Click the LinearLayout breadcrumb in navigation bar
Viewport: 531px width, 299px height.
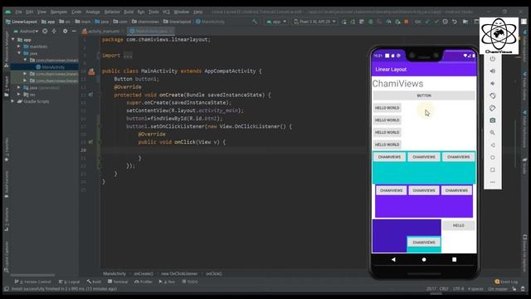(x=22, y=22)
